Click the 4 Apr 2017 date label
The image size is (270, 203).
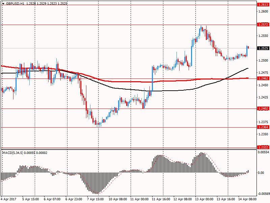pos(9,199)
